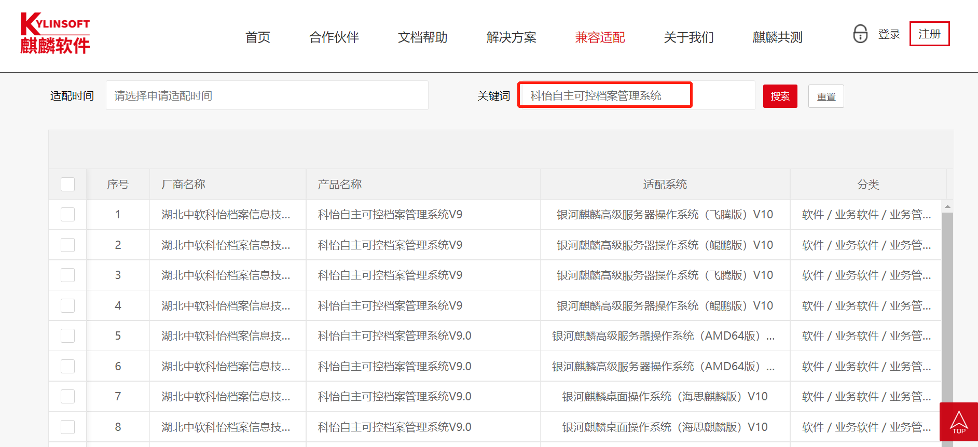Click the 注册 button
Viewport: 978px width, 447px height.
coord(930,34)
